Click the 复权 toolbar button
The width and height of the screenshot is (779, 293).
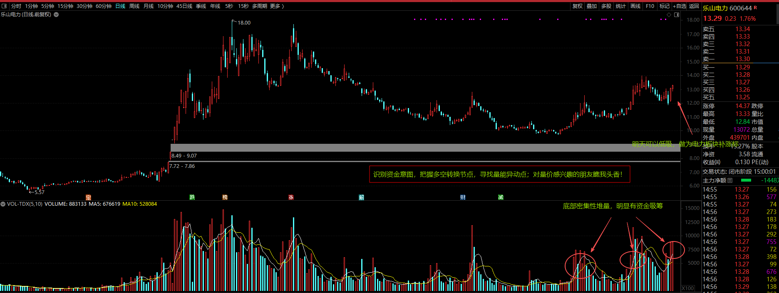577,6
